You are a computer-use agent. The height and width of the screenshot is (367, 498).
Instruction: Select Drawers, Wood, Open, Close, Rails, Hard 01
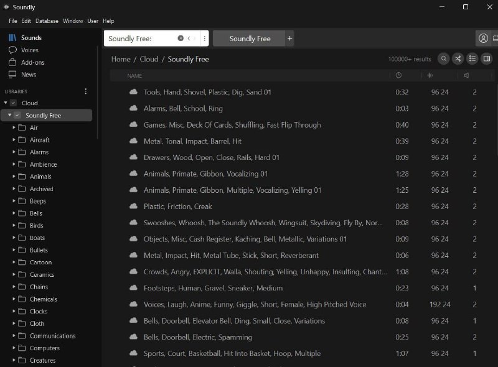[212, 157]
